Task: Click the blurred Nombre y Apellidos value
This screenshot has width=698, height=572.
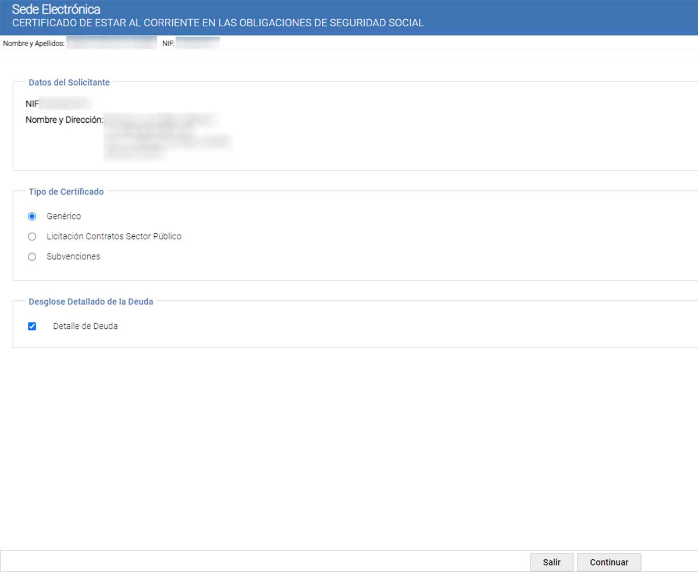Action: (x=111, y=43)
